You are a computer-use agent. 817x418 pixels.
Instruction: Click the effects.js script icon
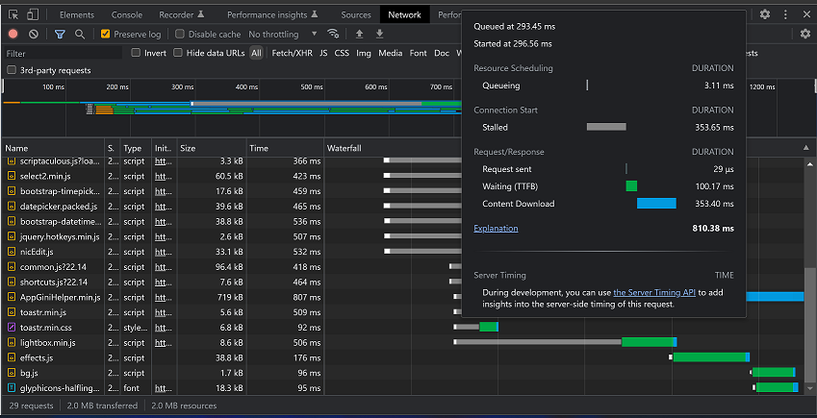(x=12, y=357)
